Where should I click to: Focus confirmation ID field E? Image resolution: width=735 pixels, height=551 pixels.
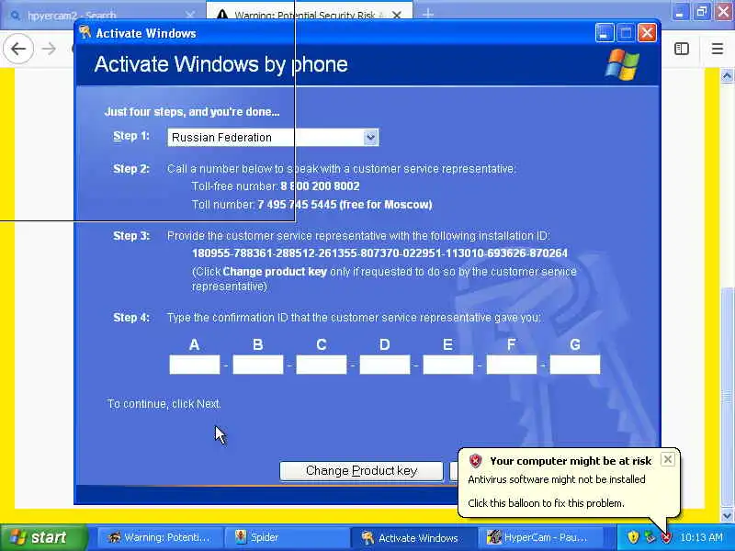click(448, 365)
